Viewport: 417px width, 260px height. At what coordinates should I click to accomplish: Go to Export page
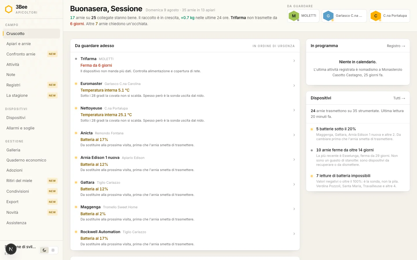tap(31, 202)
